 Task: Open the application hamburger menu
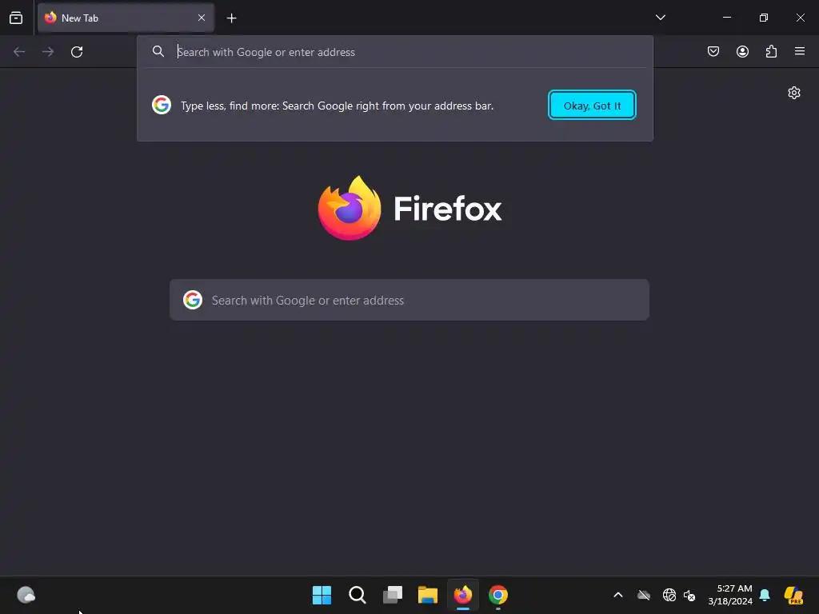click(800, 51)
